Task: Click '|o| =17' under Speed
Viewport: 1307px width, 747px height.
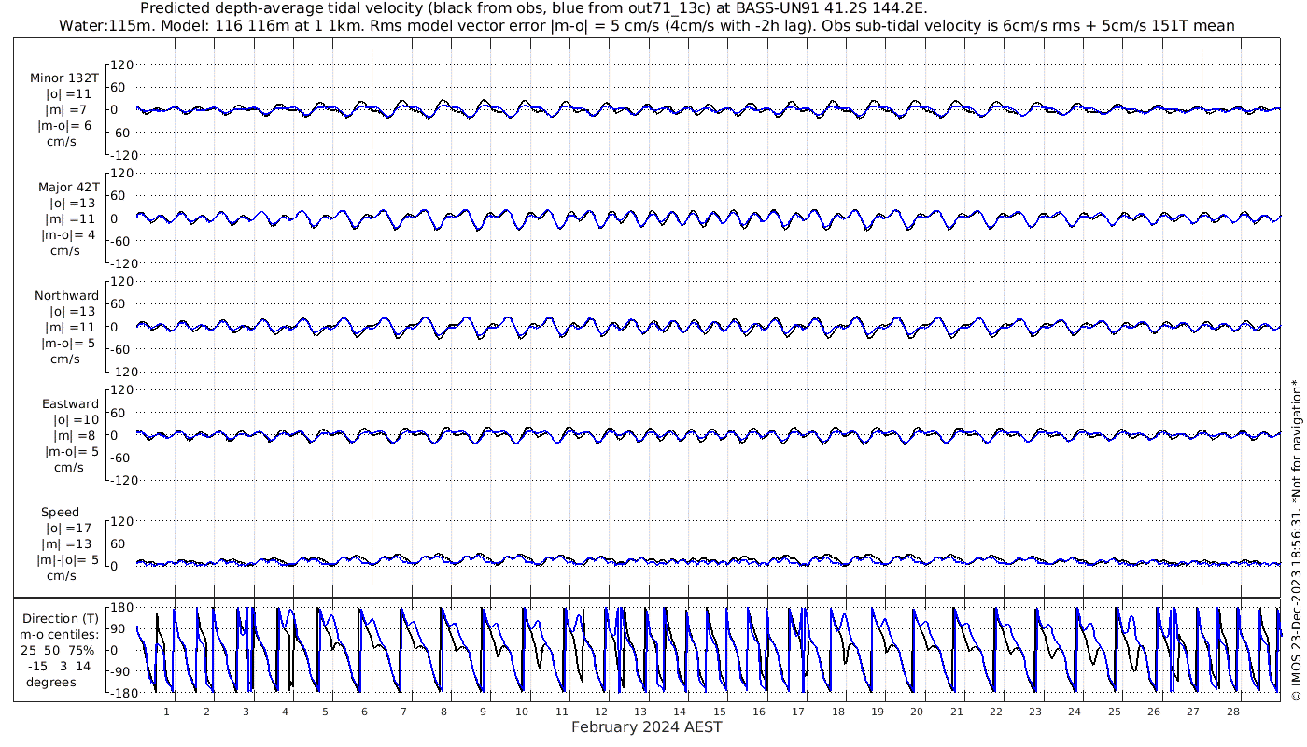Action: [x=69, y=529]
